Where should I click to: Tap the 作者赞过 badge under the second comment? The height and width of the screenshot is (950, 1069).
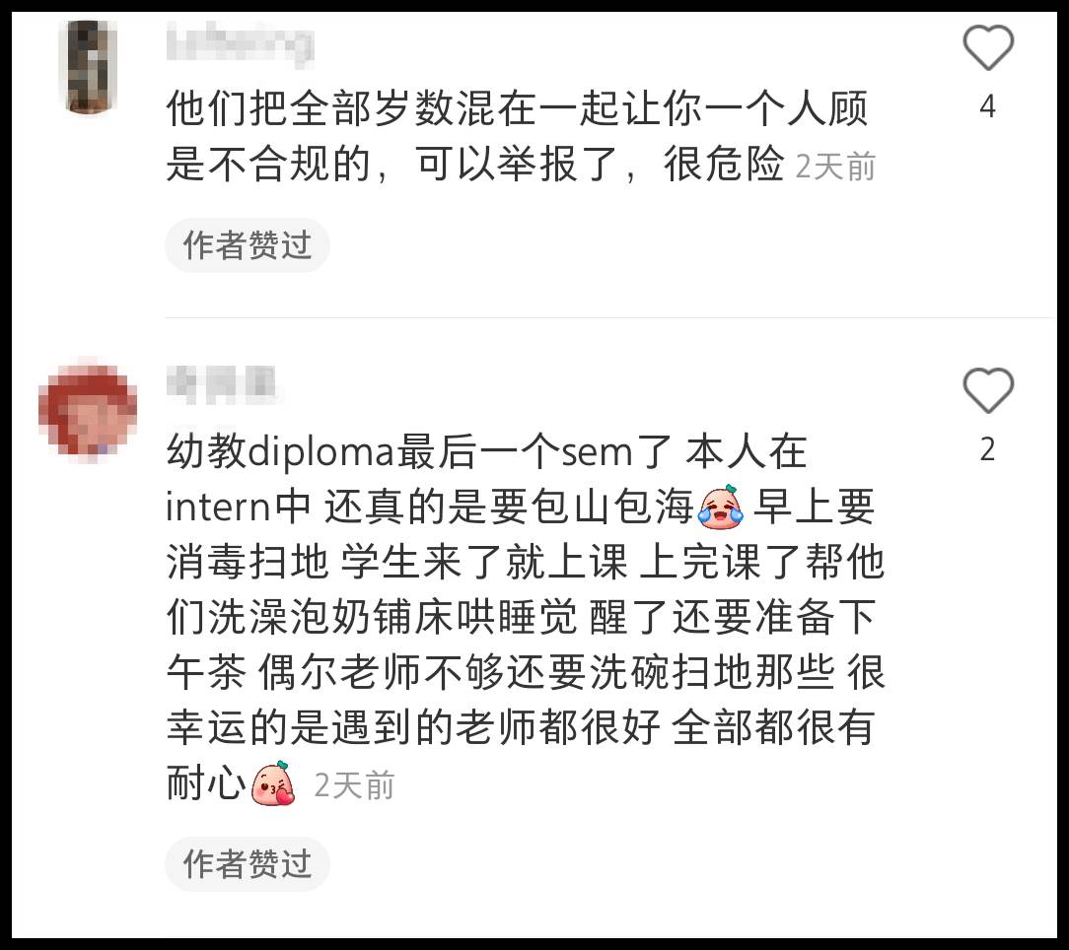click(248, 864)
